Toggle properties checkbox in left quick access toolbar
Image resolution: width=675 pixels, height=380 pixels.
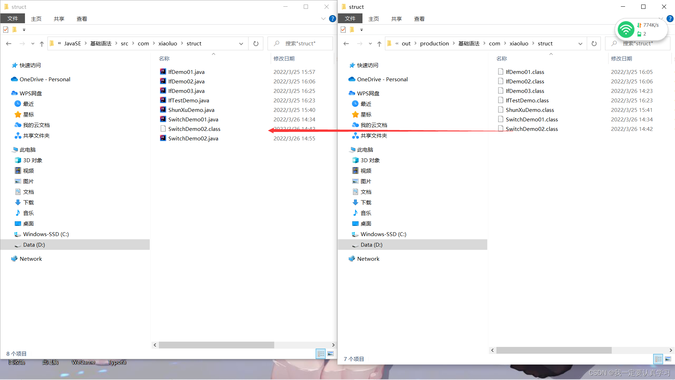pyautogui.click(x=6, y=30)
